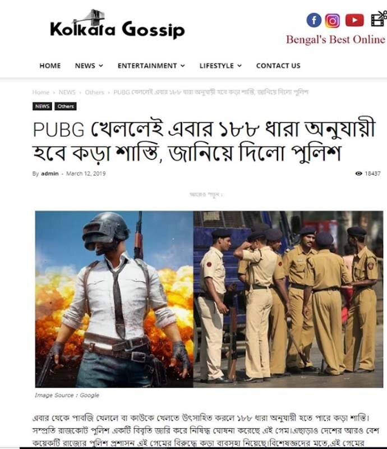Open the Facebook page icon
This screenshot has width=387, height=449.
click(314, 20)
